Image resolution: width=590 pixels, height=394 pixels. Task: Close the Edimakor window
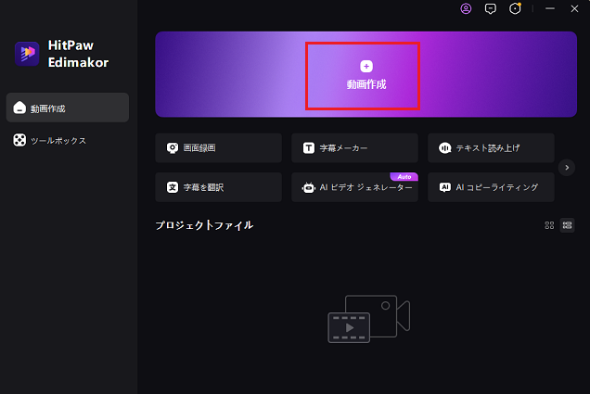click(575, 8)
